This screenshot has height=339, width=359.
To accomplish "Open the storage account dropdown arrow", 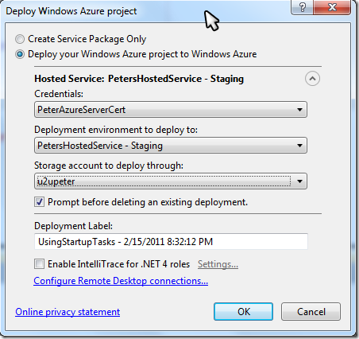I will (x=299, y=181).
